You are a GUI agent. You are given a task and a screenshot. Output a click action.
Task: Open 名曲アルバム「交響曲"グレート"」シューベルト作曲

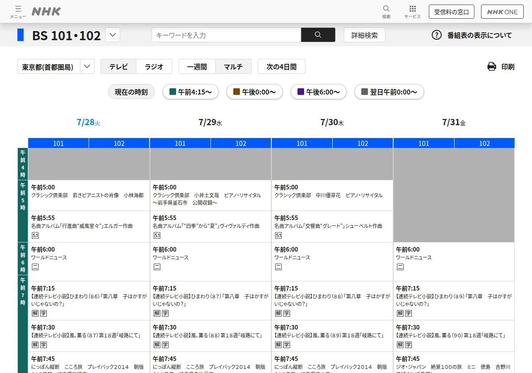(x=328, y=226)
